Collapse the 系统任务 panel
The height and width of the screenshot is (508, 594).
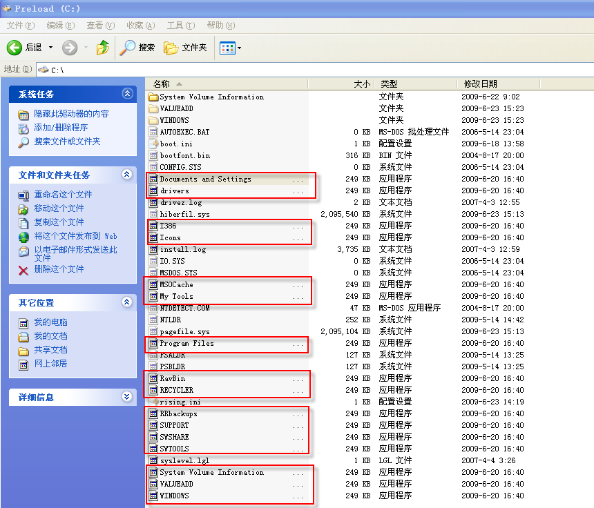pos(127,93)
